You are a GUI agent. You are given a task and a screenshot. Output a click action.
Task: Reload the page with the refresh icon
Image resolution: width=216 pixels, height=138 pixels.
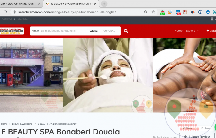tap(5, 12)
